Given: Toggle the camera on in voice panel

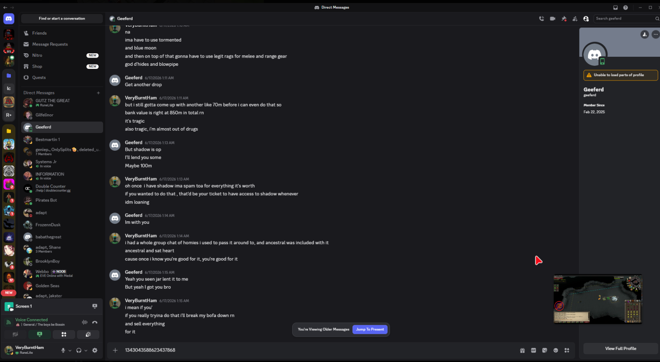Looking at the screenshot, I should 15,334.
